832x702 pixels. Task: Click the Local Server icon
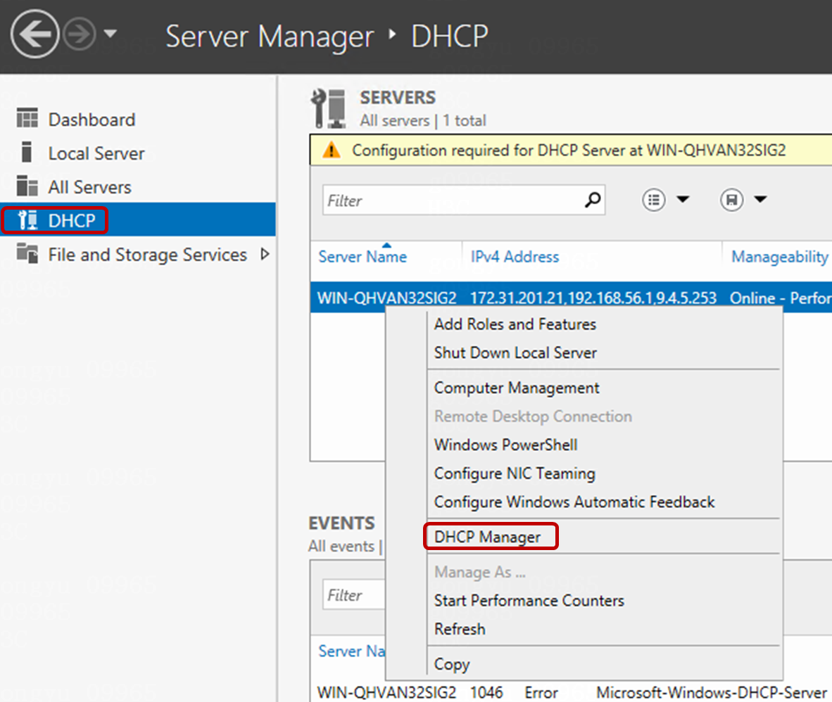click(27, 152)
